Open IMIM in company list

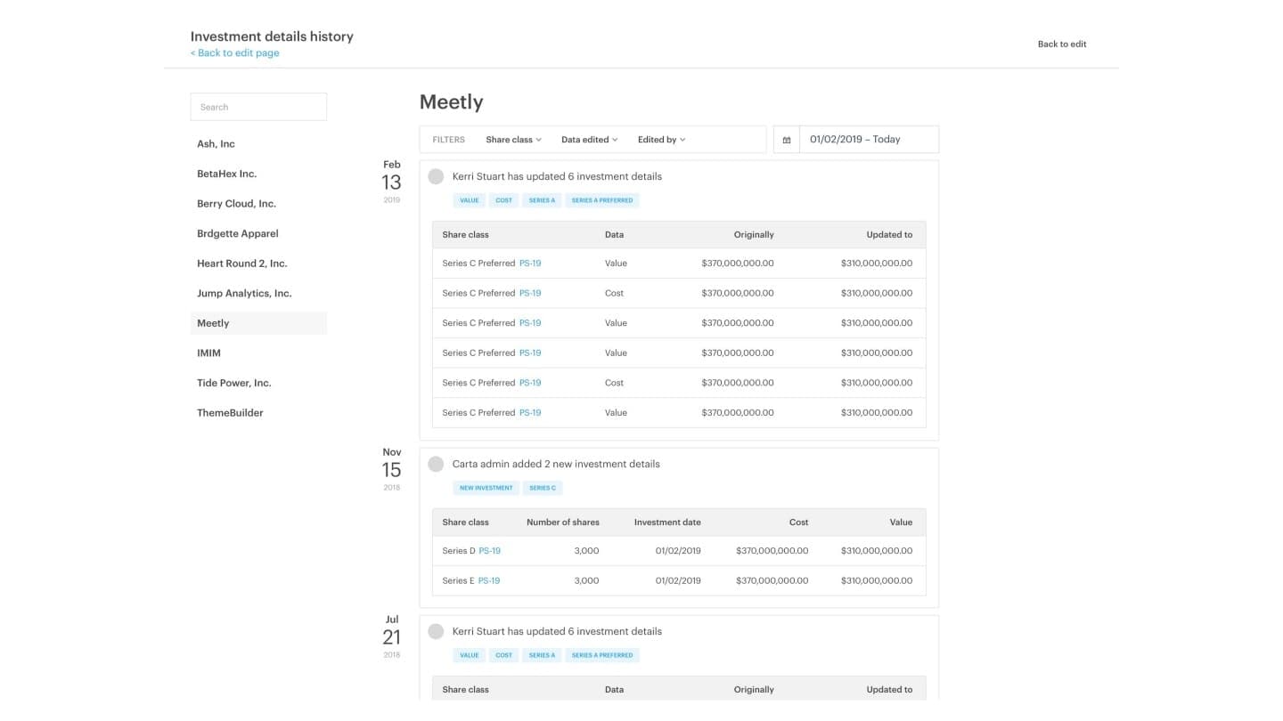tap(208, 353)
